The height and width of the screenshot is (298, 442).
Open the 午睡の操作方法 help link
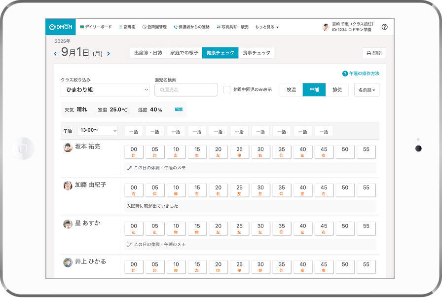[361, 74]
